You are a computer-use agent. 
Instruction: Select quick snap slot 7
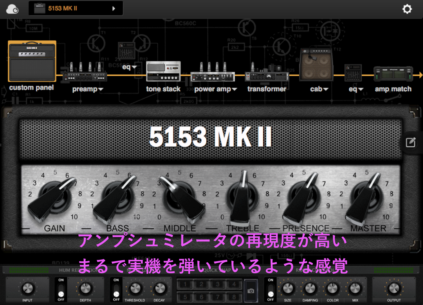coord(218,297)
